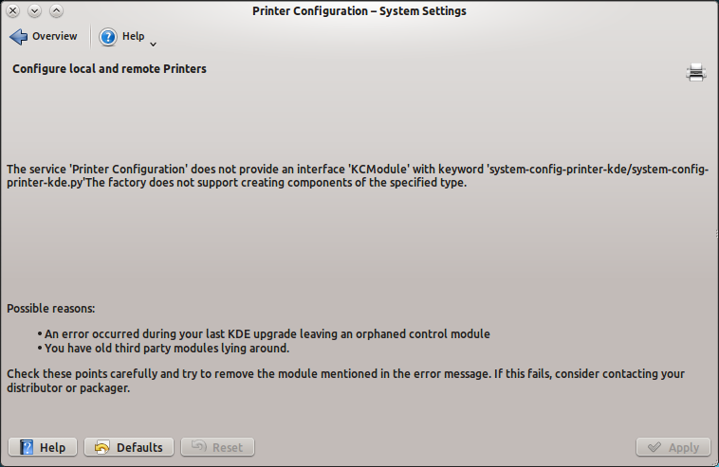This screenshot has width=719, height=467.
Task: Expand the Help toolbar dropdown arrow
Action: tap(153, 44)
